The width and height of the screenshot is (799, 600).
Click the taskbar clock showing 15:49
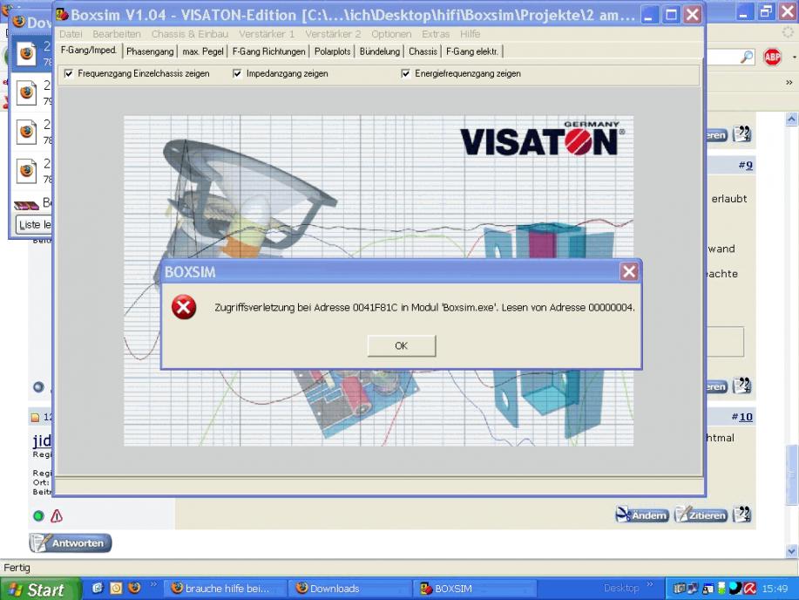(x=775, y=589)
